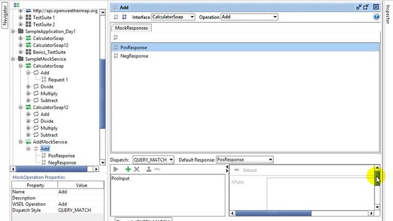Open the Default Response PosResponse dropdown
Viewport: 393px width, 221px height.
(x=244, y=160)
